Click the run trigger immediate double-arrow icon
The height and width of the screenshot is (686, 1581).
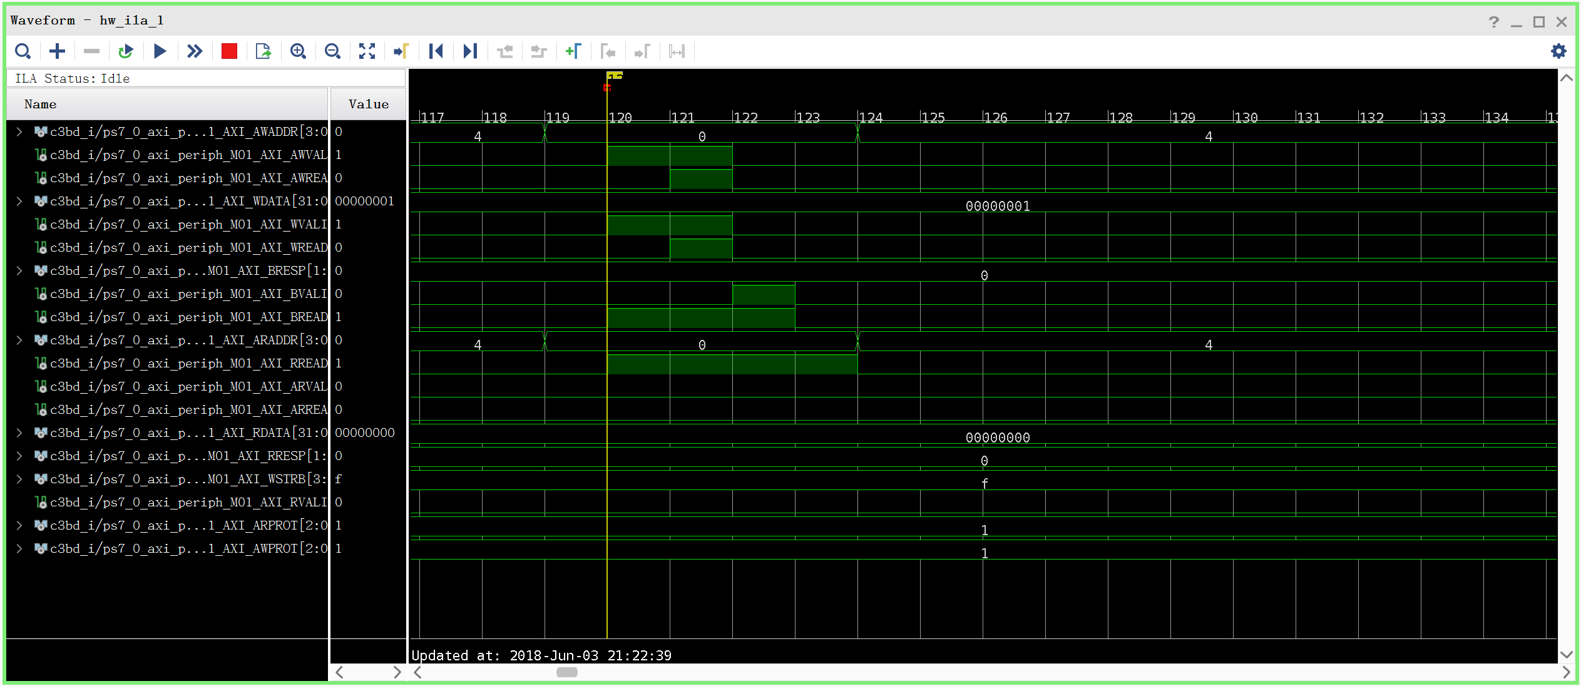click(x=195, y=51)
